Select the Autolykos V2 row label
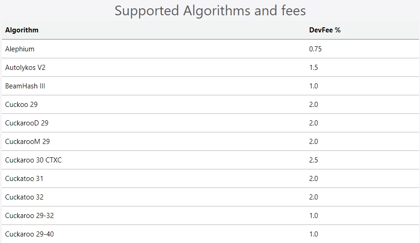420x243 pixels. pos(25,68)
